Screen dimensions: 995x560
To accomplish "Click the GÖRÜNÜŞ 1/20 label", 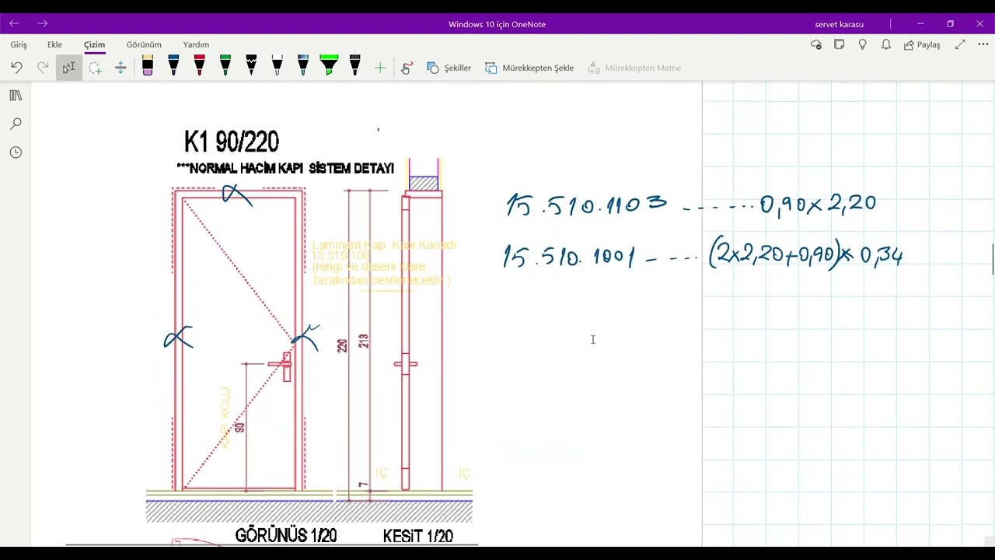I will coord(285,536).
